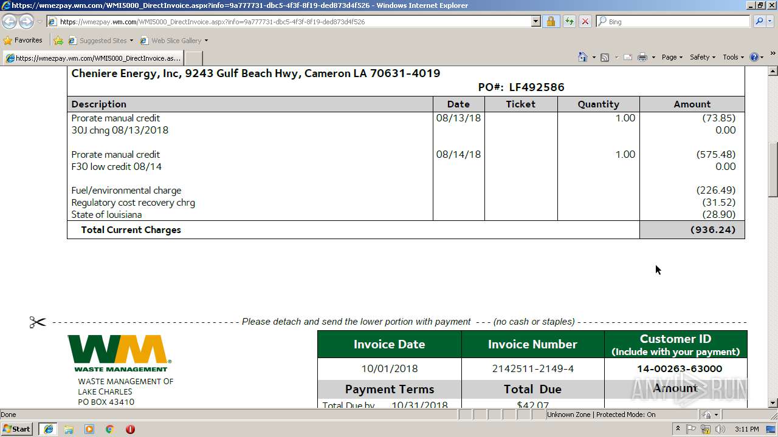Click the address bar URL field
This screenshot has width=778, height=437.
pyautogui.click(x=289, y=21)
